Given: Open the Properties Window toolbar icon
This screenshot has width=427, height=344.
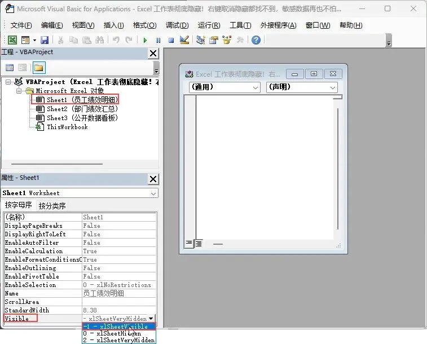Looking at the screenshot, I should (x=214, y=40).
